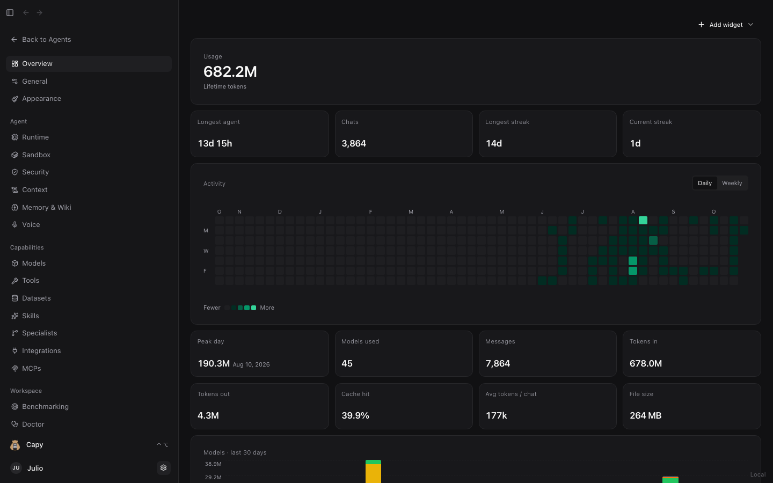773x483 pixels.
Task: Click the brightest cell in the activity heatmap
Action: tap(643, 220)
